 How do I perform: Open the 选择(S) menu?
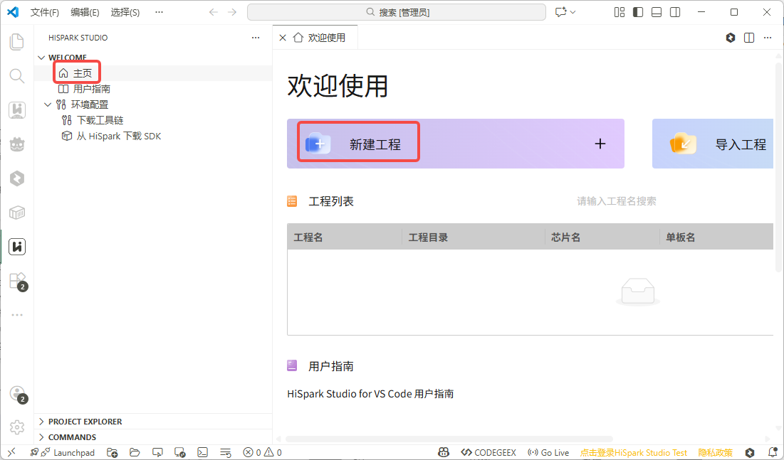(125, 12)
